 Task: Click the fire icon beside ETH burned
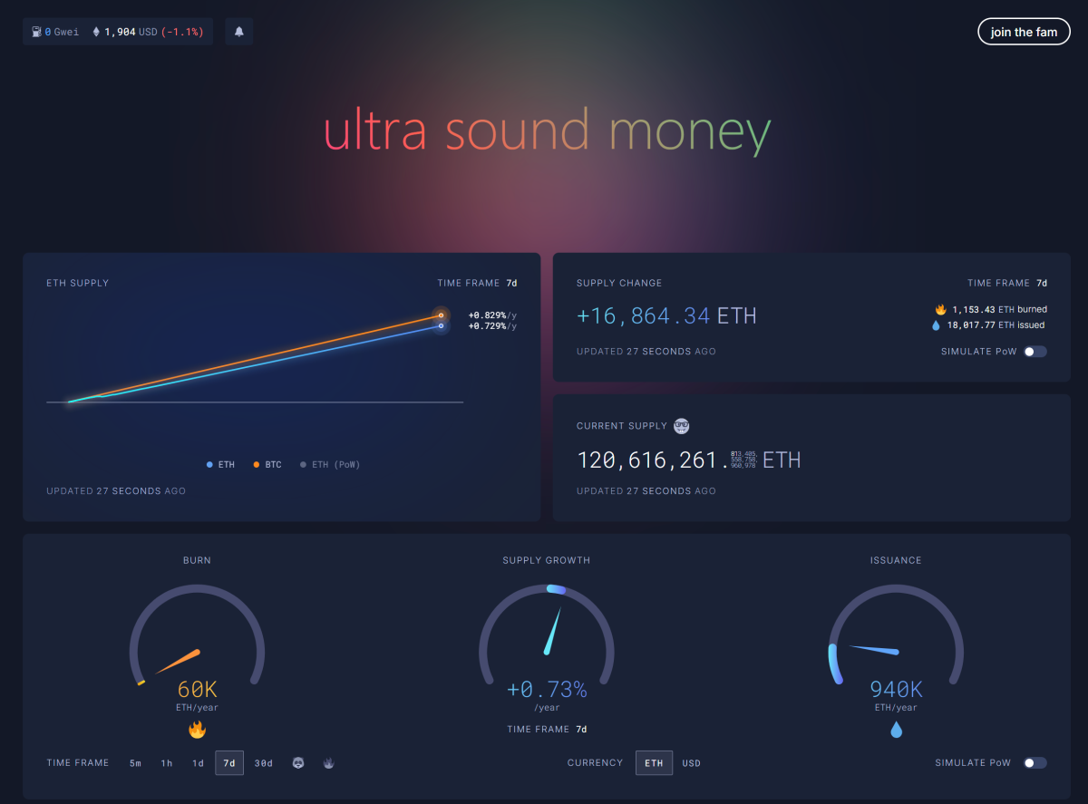(x=940, y=310)
